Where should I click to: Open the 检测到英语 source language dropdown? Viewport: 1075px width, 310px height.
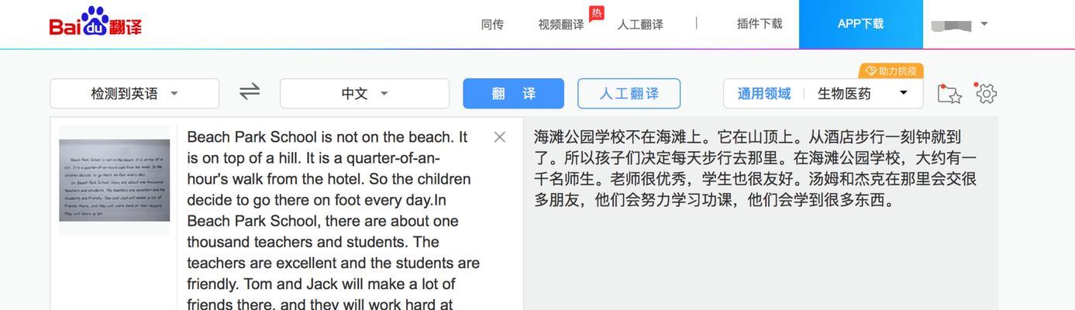[134, 94]
